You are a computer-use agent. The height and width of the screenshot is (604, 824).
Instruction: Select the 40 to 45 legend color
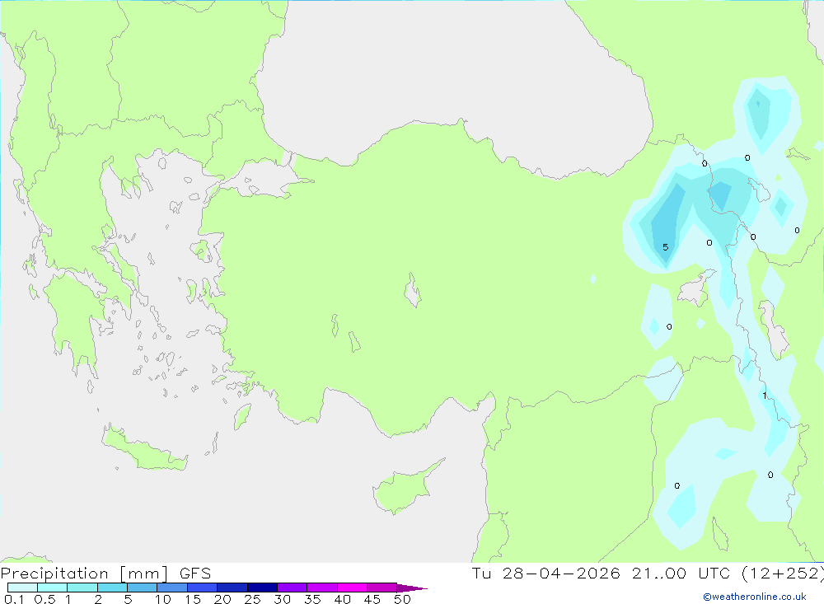coord(352,588)
